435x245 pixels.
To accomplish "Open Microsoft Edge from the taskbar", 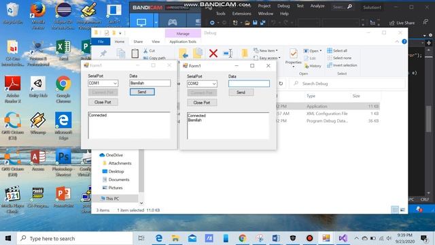I will (158, 238).
